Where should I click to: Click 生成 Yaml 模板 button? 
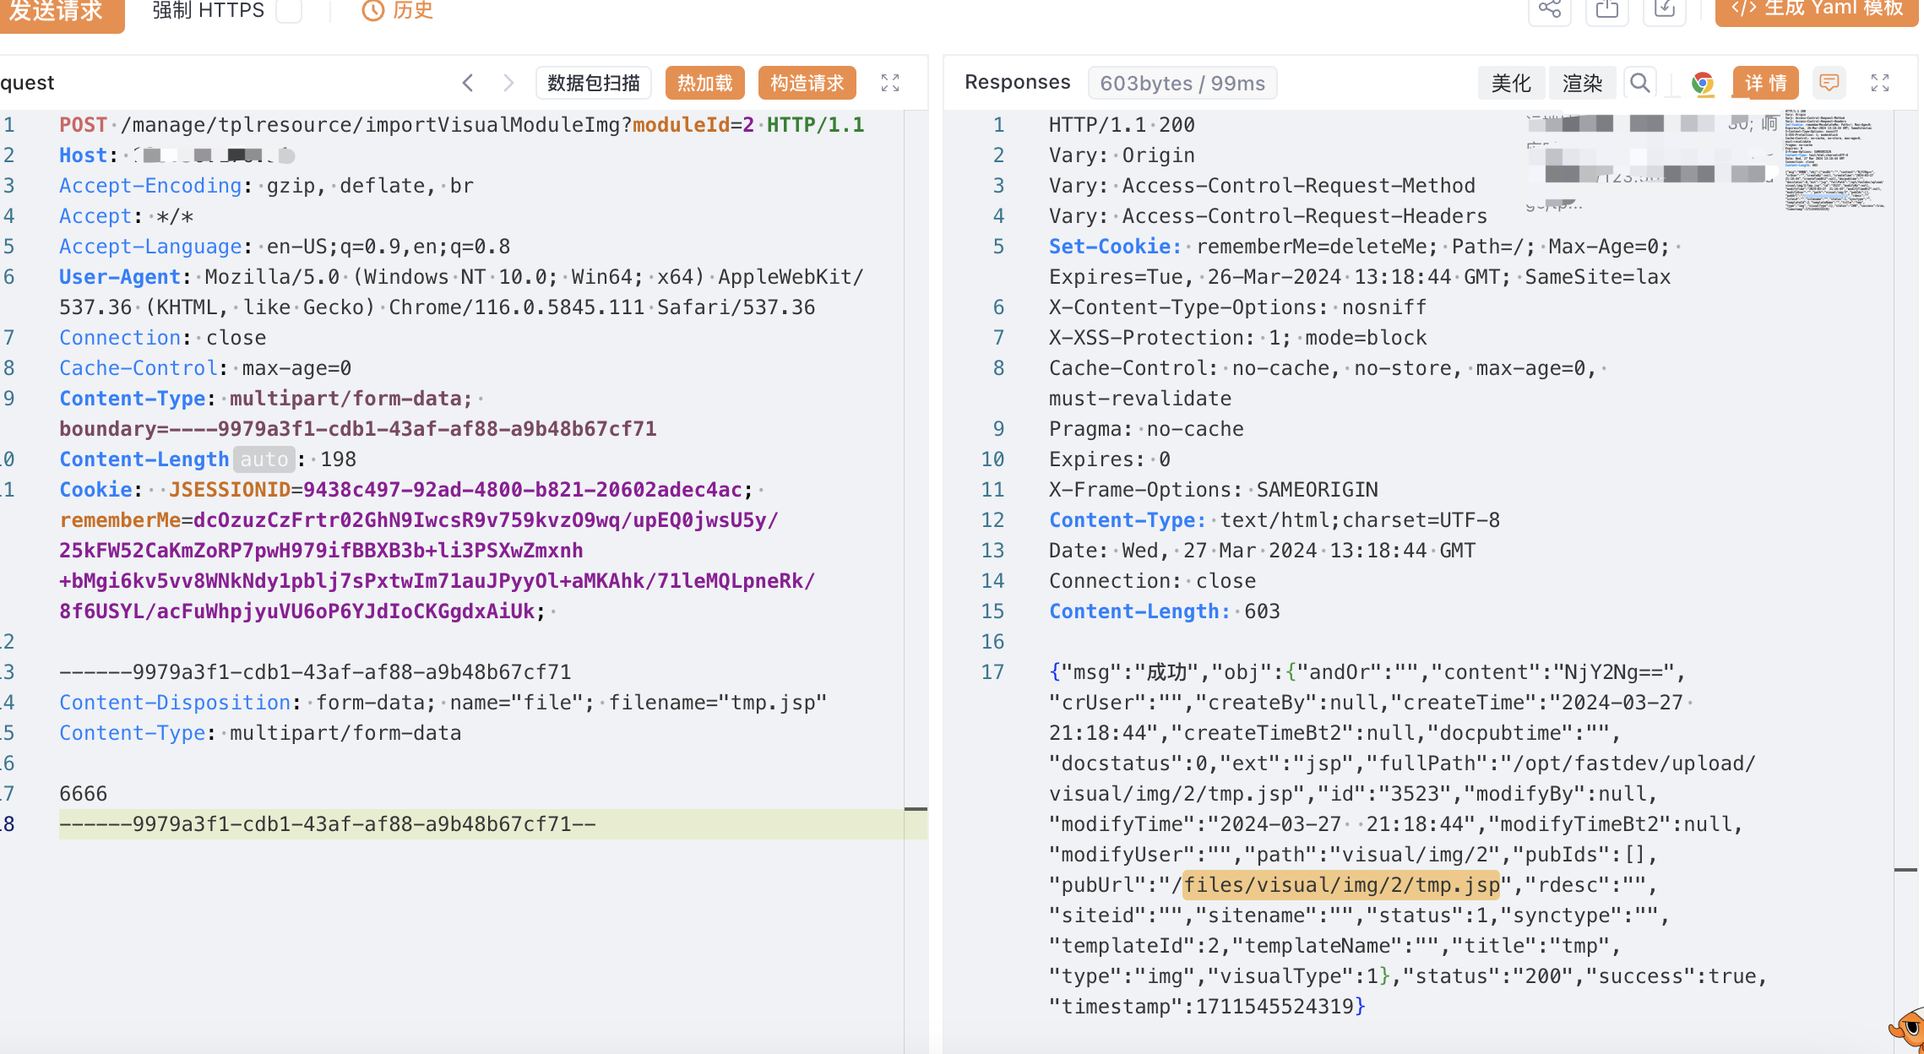1817,10
